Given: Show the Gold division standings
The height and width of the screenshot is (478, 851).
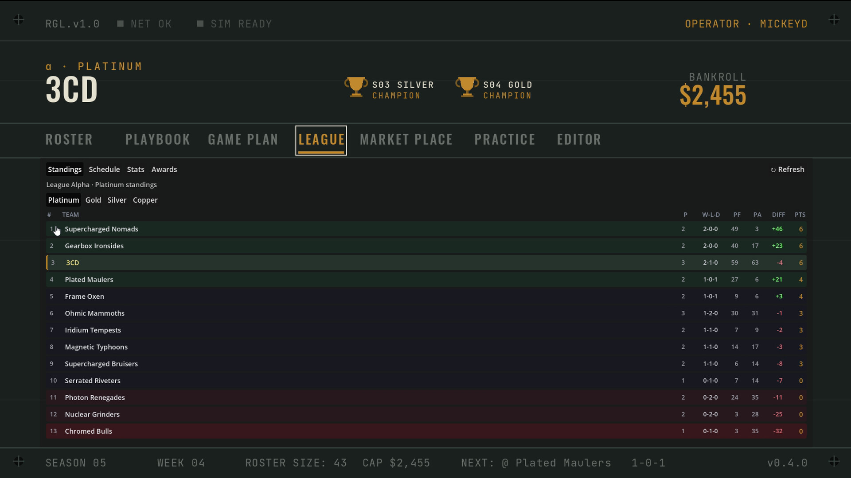Looking at the screenshot, I should click(x=93, y=200).
